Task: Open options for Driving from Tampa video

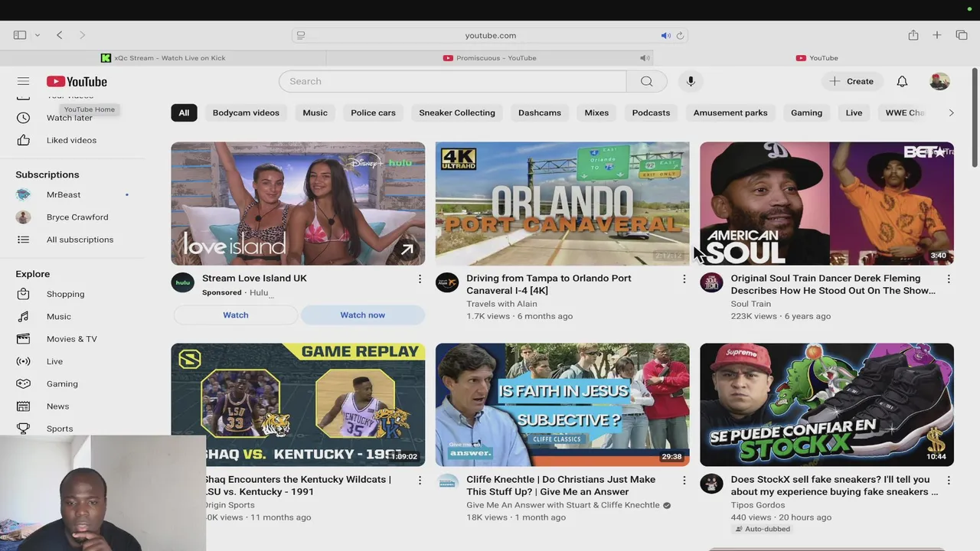Action: coord(684,279)
